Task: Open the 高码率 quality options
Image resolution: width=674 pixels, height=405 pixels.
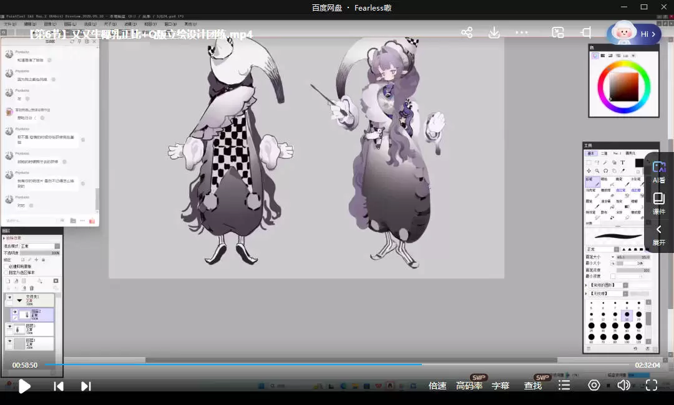Action: (x=469, y=386)
